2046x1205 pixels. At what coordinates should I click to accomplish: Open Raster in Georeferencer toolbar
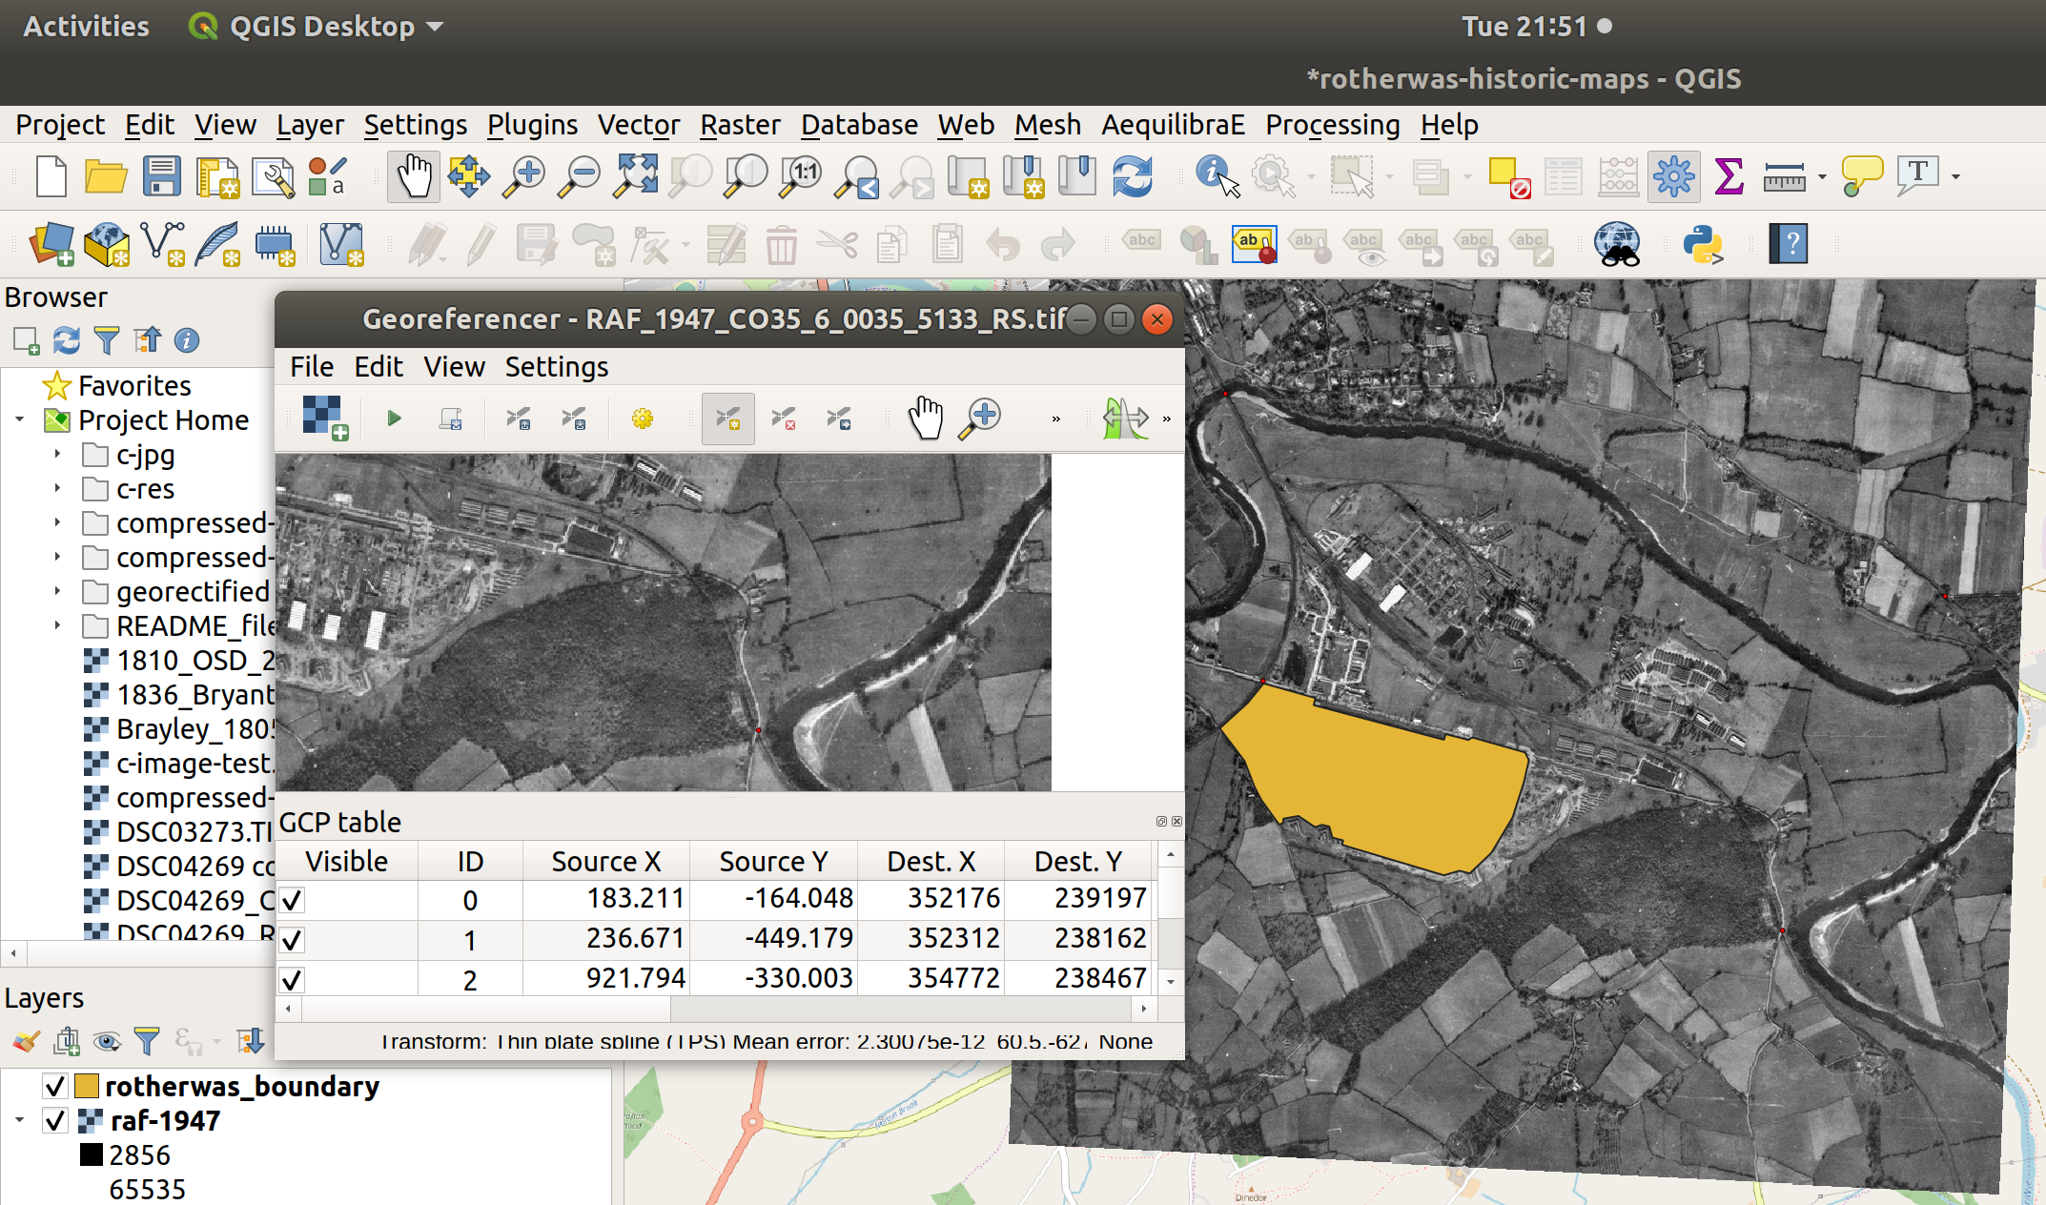click(x=325, y=419)
